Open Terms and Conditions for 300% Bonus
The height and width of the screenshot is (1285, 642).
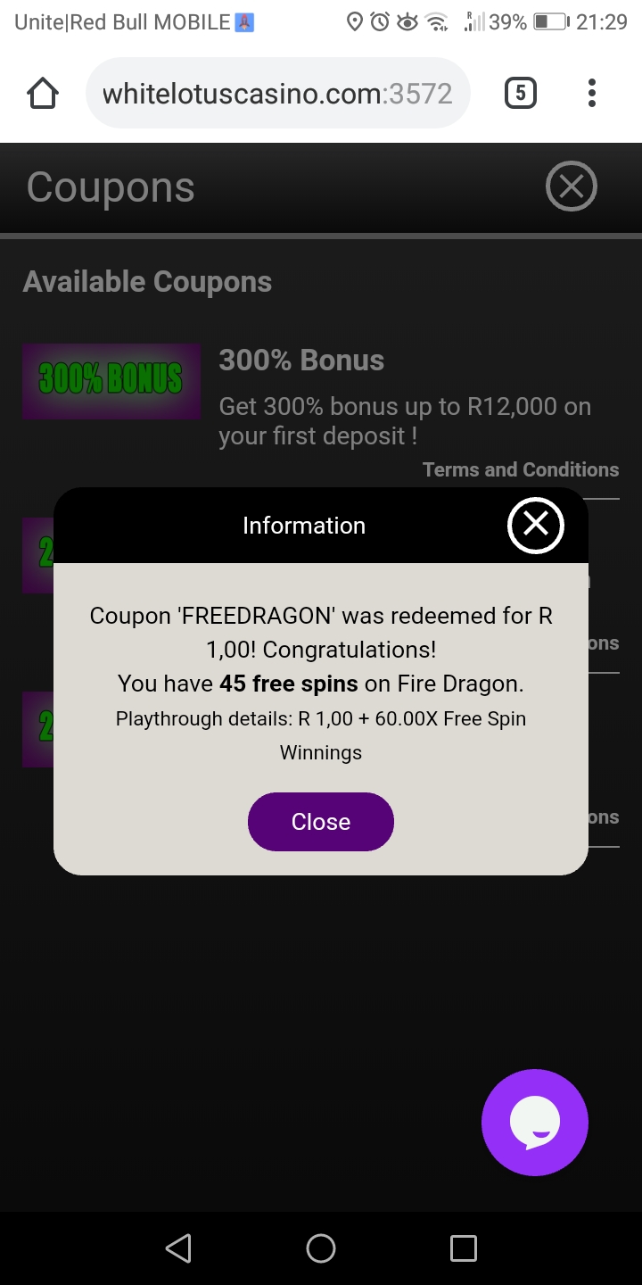pos(520,469)
